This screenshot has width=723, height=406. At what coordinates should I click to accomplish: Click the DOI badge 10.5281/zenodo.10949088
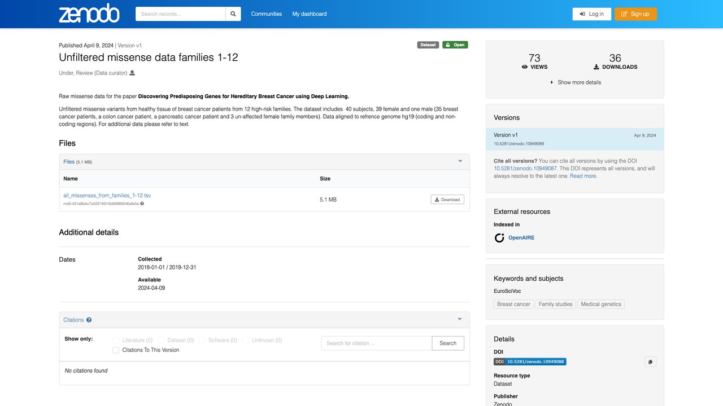(530, 361)
